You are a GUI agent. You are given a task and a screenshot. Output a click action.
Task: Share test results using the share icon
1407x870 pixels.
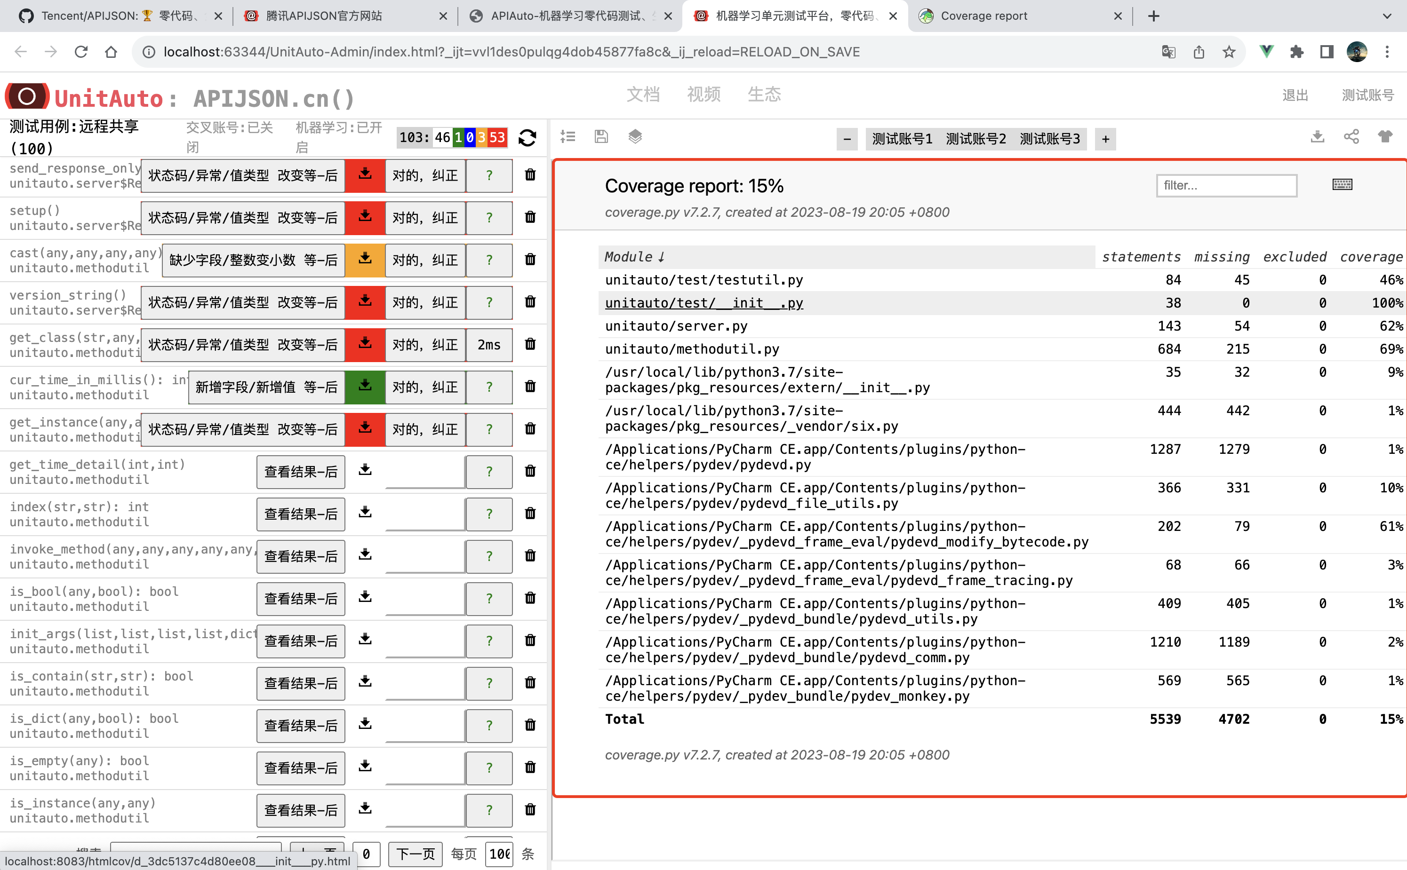[x=1352, y=136]
